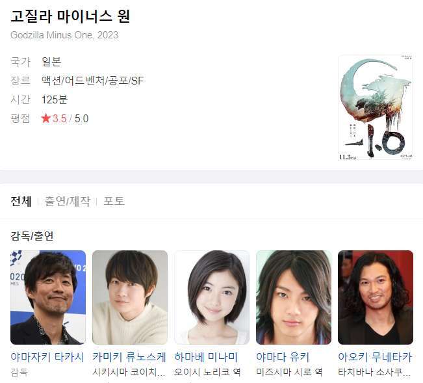The height and width of the screenshot is (383, 423).
Task: Select the 포토 tab
Action: (x=114, y=201)
